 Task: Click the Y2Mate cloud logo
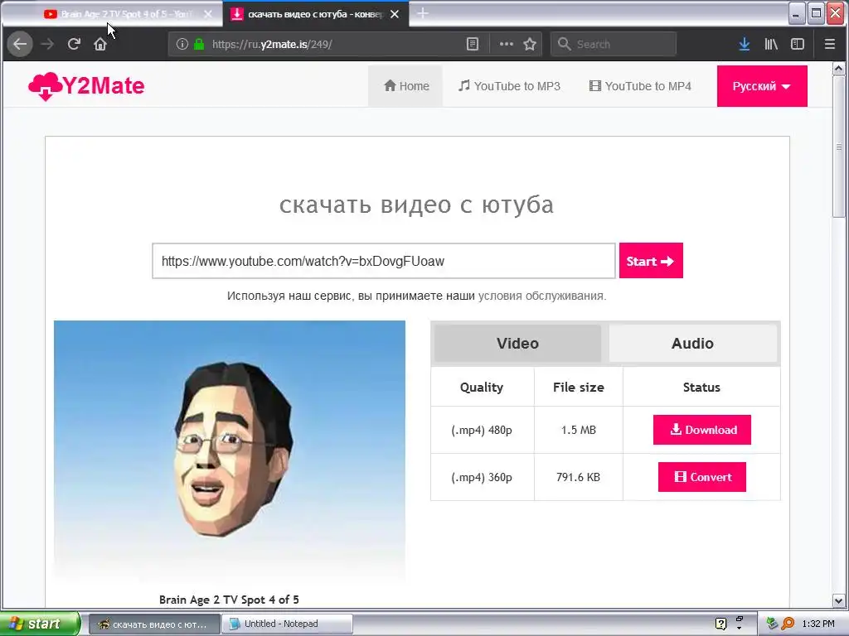click(86, 86)
